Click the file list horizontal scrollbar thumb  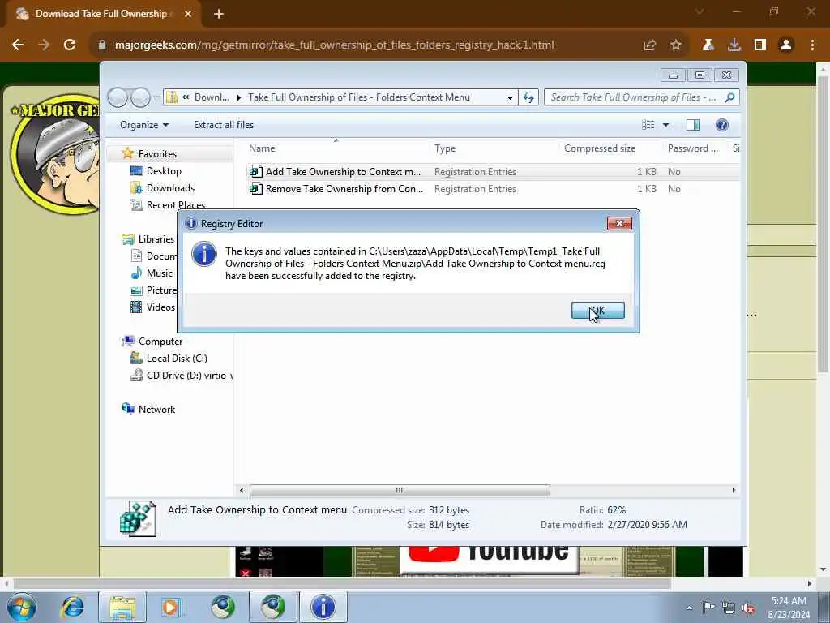pos(400,491)
